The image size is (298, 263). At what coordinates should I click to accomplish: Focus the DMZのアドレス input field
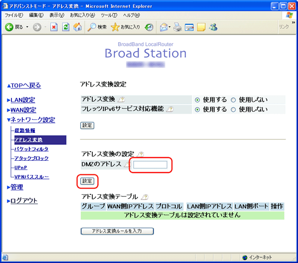pos(150,165)
